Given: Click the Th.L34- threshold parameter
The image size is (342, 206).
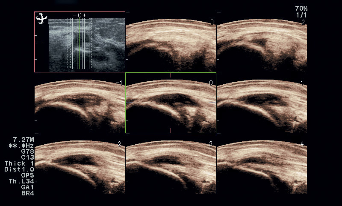Looking at the screenshot, I should [21, 181].
